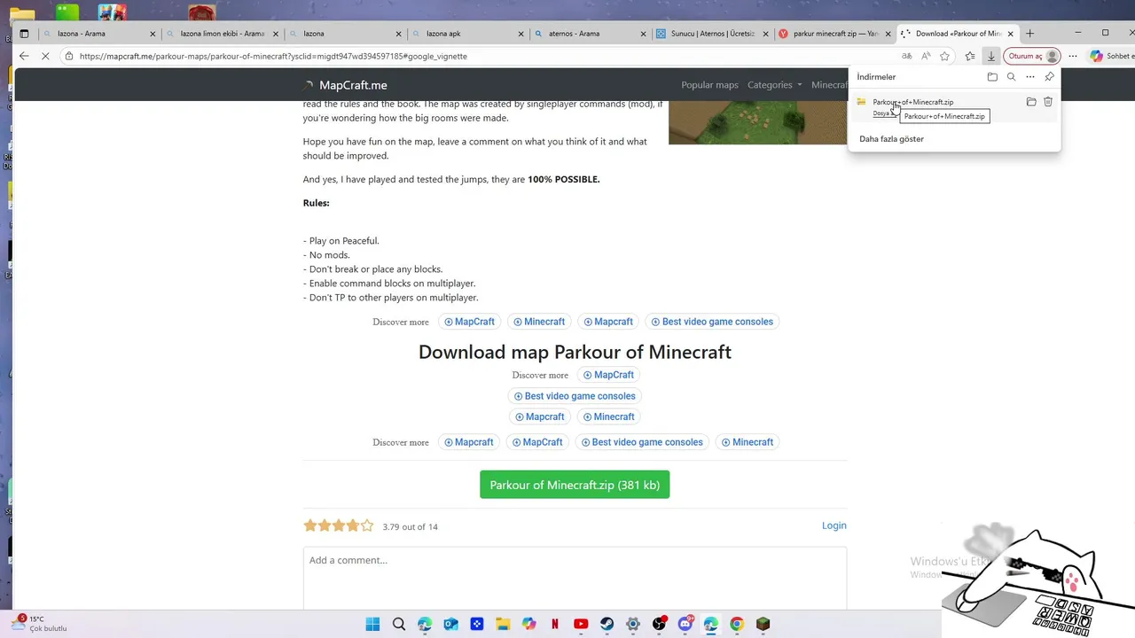The height and width of the screenshot is (638, 1135).
Task: Open weather widget showing 15°C
Action: click(x=40, y=624)
